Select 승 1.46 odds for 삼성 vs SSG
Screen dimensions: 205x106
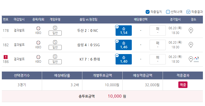[123, 45]
